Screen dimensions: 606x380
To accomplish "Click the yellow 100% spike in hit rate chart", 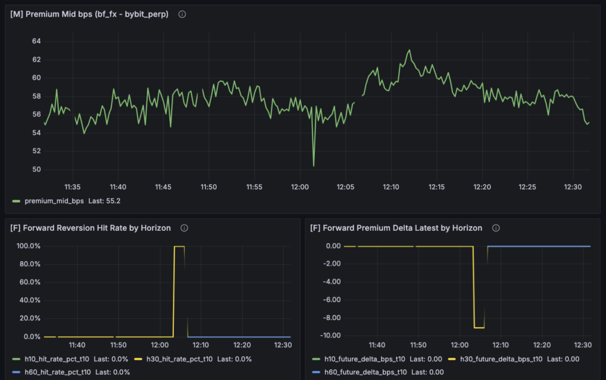I will click(x=179, y=246).
